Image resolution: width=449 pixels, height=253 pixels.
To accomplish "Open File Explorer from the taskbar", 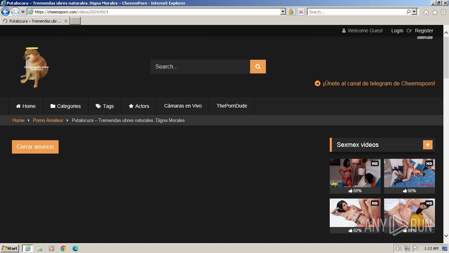I will (x=40, y=248).
